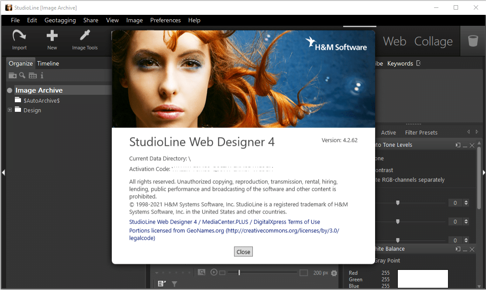Click the info icon in Organize toolbar

click(x=42, y=75)
